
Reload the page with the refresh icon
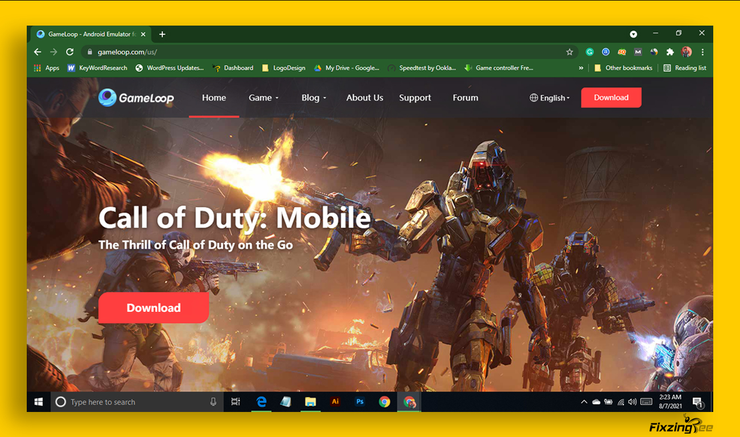pyautogui.click(x=69, y=52)
